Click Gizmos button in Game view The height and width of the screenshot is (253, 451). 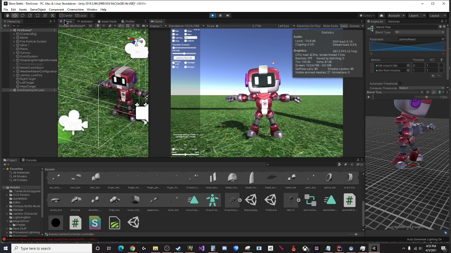pos(354,26)
